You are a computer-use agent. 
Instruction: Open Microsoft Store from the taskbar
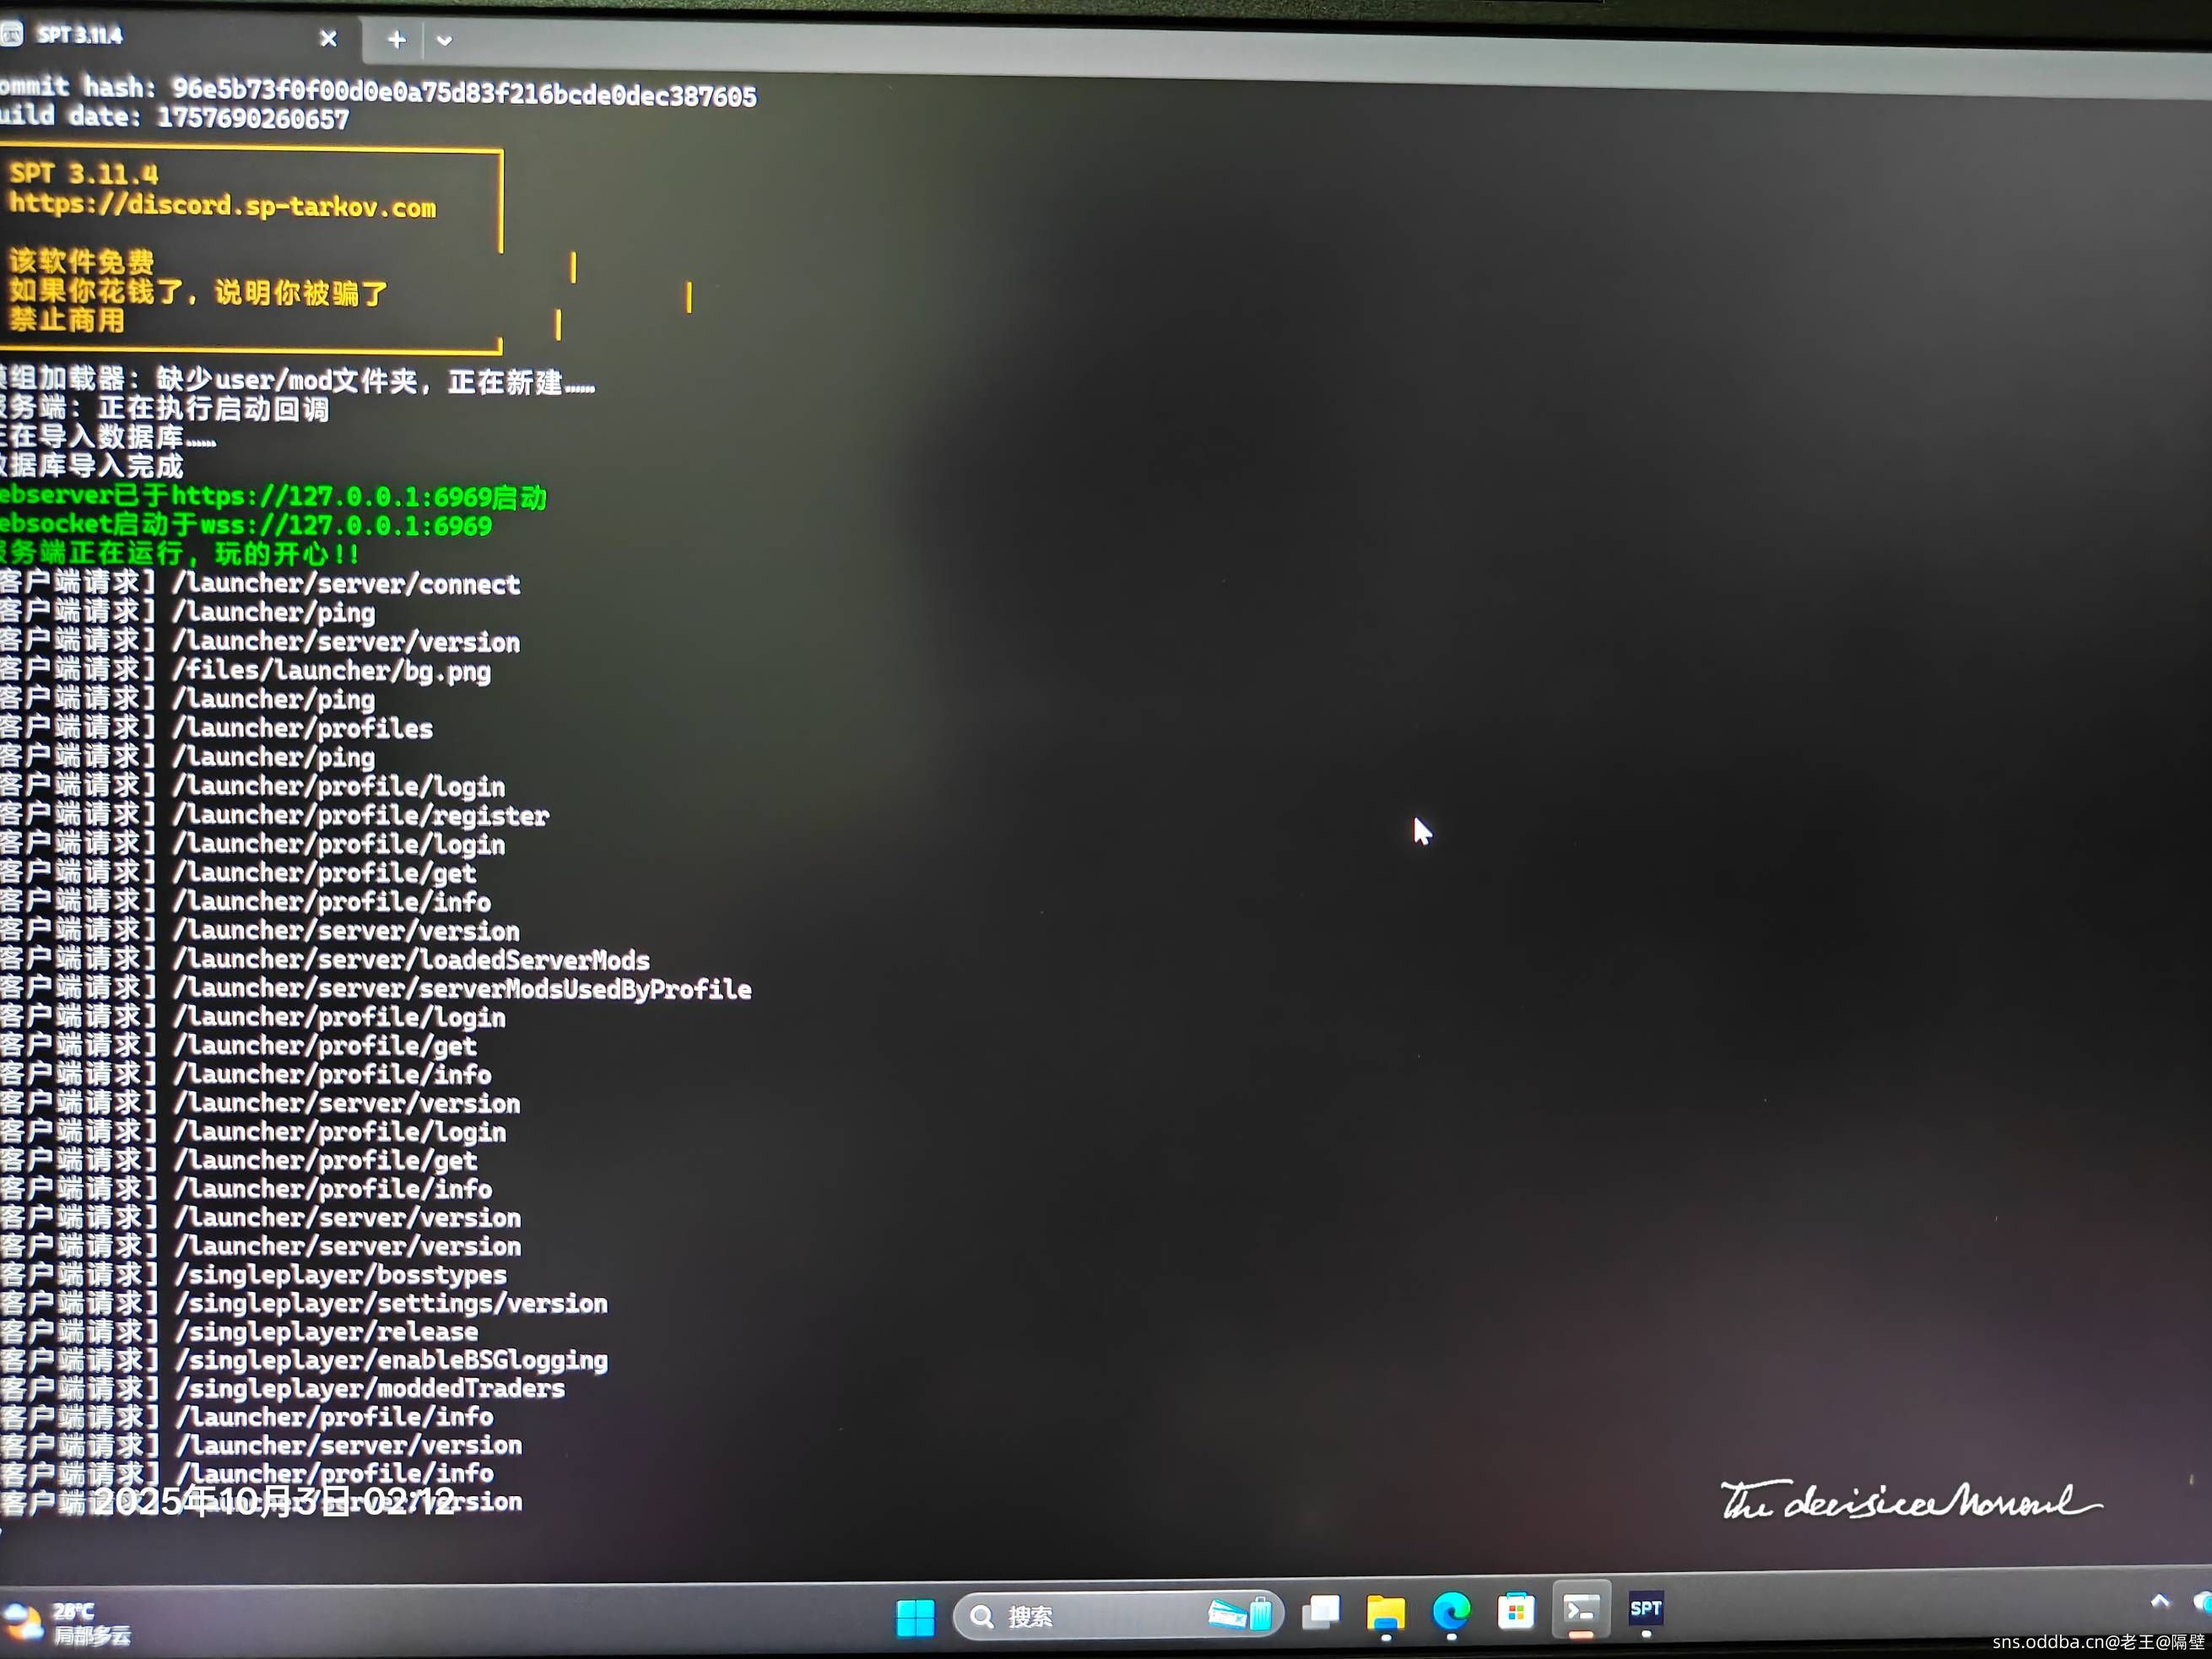[1515, 1611]
